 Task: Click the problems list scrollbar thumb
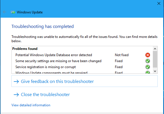[155, 59]
